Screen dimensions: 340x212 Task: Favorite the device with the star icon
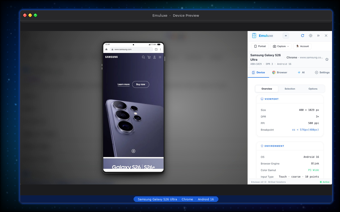(x=327, y=59)
